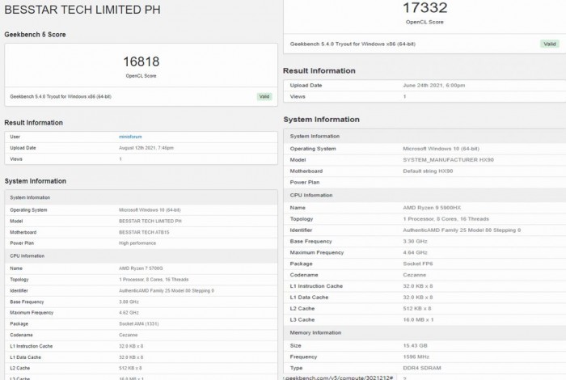Click the DDR4 SDRAM memory type value
The image size is (566, 380).
(x=422, y=366)
